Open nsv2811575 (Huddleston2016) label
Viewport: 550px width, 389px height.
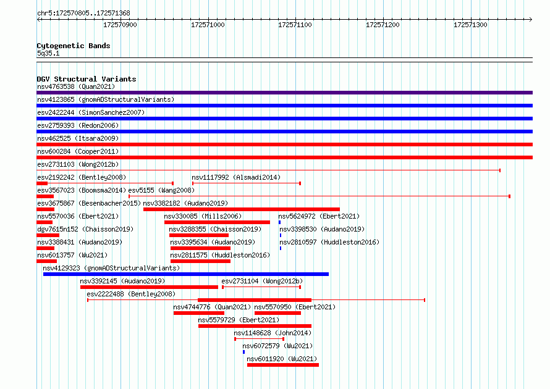220,255
